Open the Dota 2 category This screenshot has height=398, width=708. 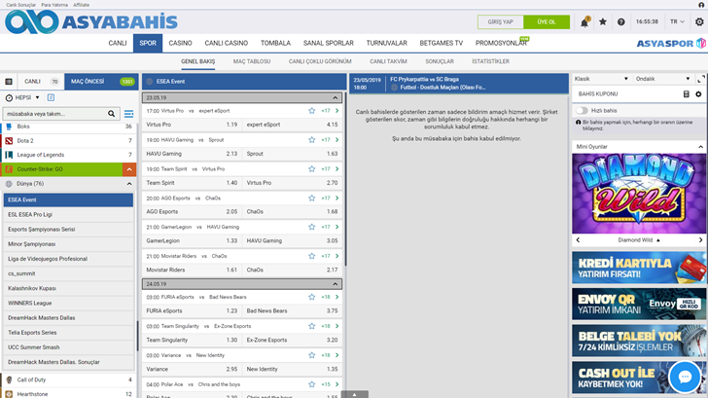(69, 141)
